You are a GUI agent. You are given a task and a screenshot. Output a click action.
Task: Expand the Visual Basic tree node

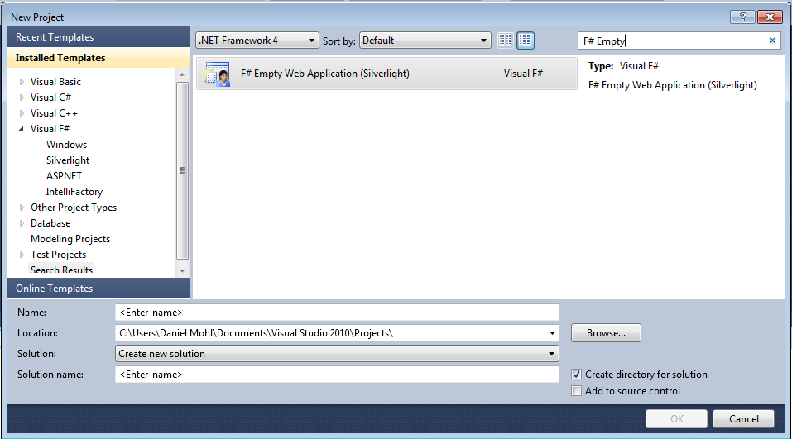(22, 82)
